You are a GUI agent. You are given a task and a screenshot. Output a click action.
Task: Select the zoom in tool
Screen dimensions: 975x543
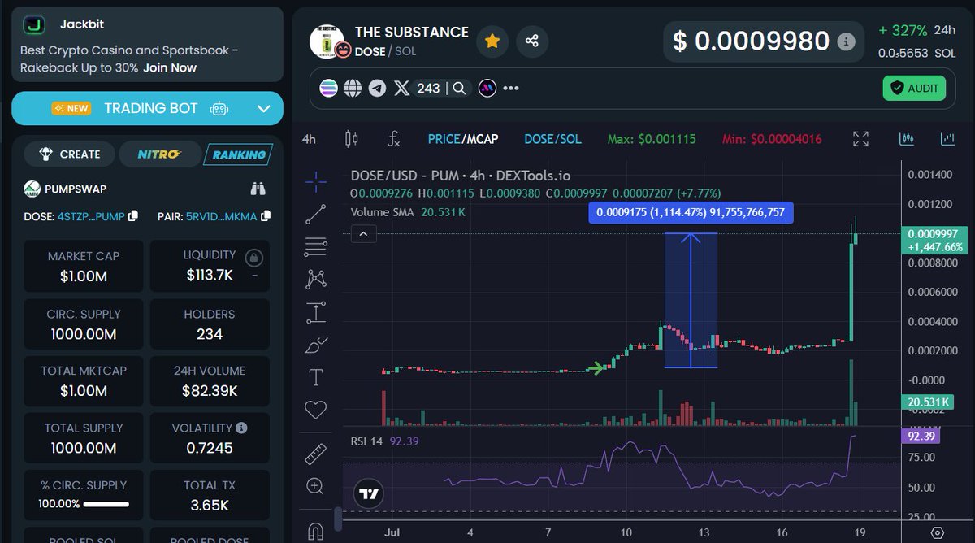point(316,486)
